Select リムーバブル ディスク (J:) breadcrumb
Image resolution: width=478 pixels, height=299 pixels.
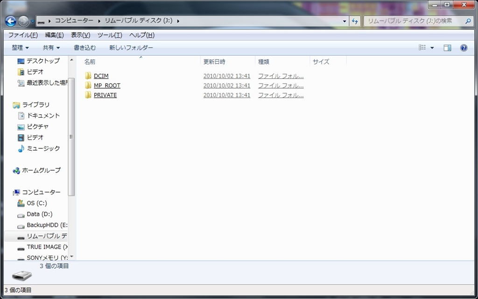click(139, 21)
